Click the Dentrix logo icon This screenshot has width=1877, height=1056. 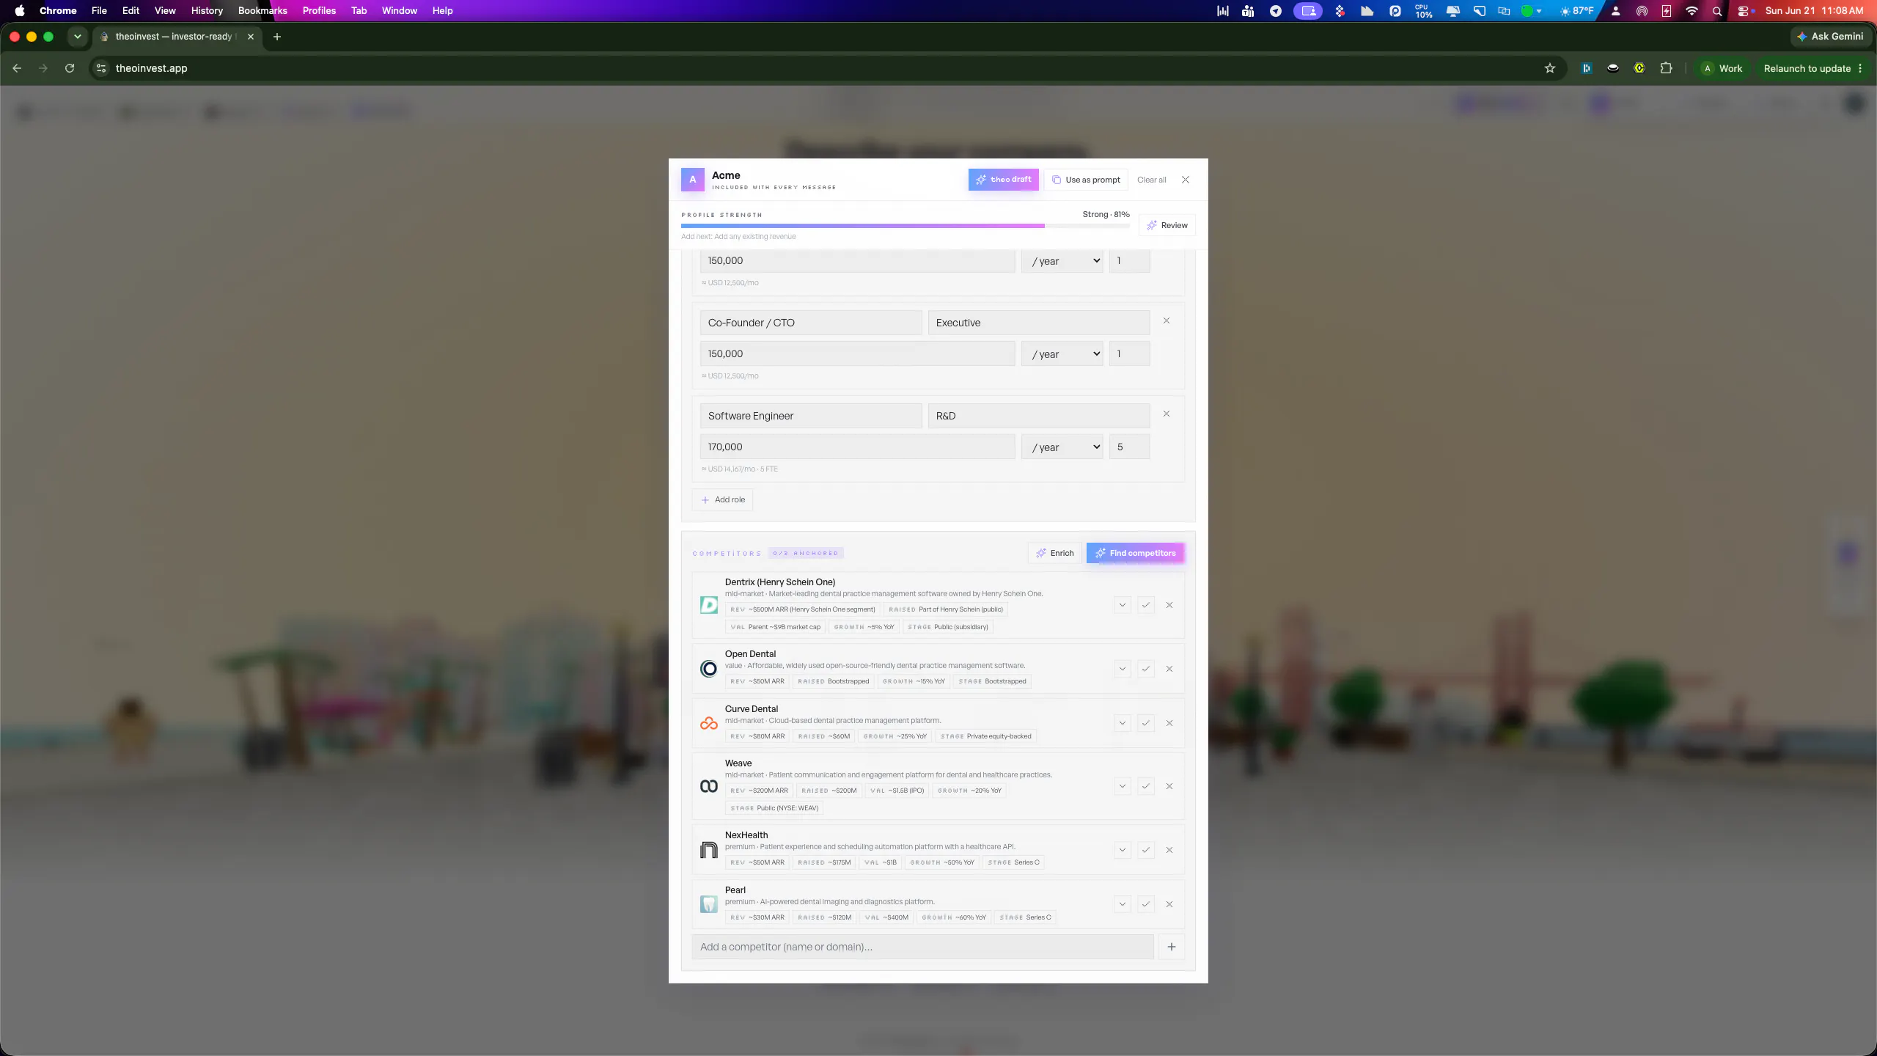pos(709,605)
